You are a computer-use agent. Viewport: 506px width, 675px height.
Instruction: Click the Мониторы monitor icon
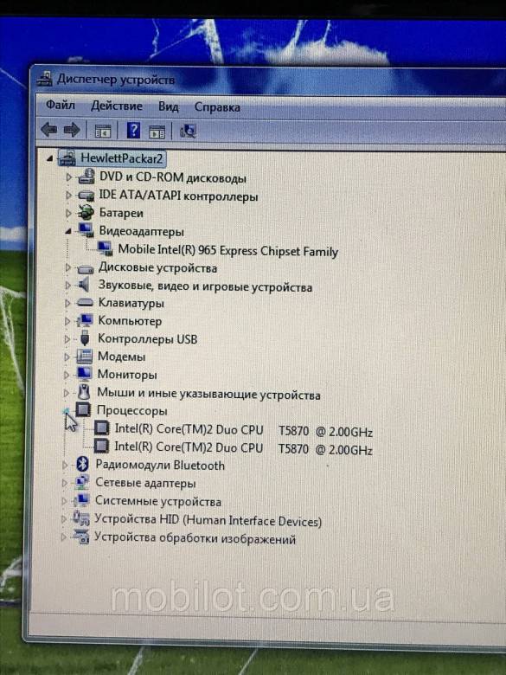coord(84,374)
